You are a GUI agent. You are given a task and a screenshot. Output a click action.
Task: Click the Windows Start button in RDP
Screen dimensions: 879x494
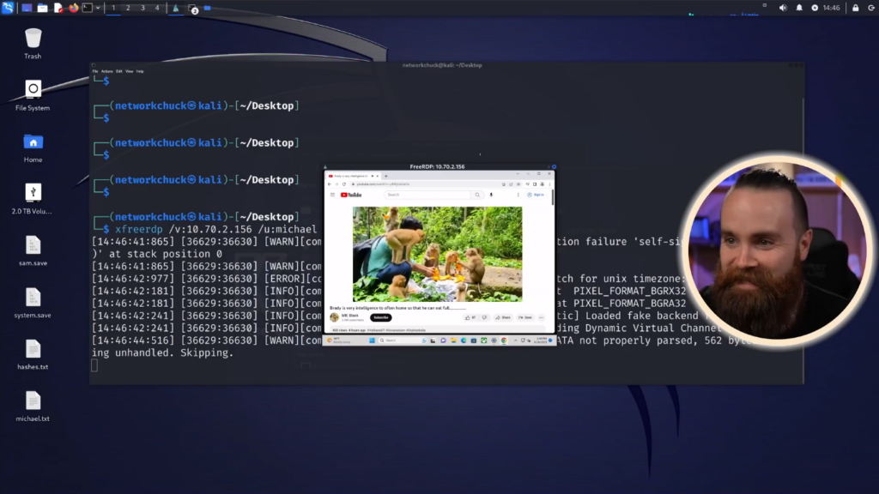(372, 340)
